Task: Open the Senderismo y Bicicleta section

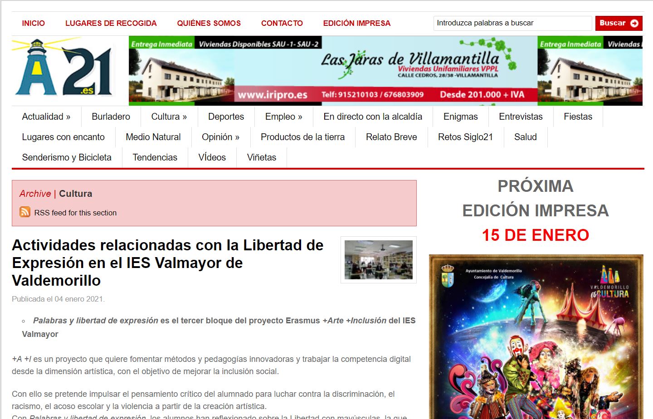Action: tap(67, 158)
